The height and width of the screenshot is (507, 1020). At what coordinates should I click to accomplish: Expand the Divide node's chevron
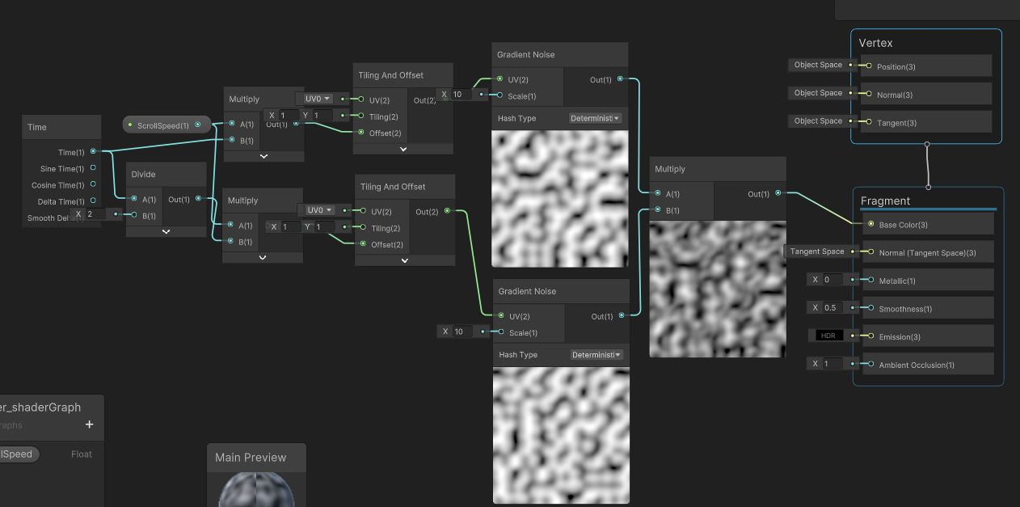(x=166, y=231)
